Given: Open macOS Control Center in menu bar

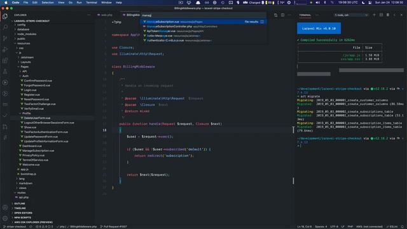Looking at the screenshot, I should pos(370,3).
